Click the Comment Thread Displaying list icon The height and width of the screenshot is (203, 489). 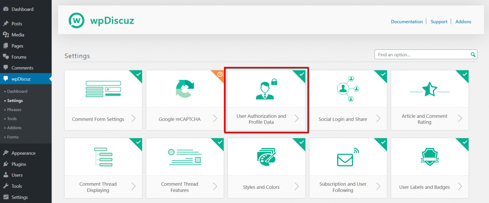pos(103,156)
